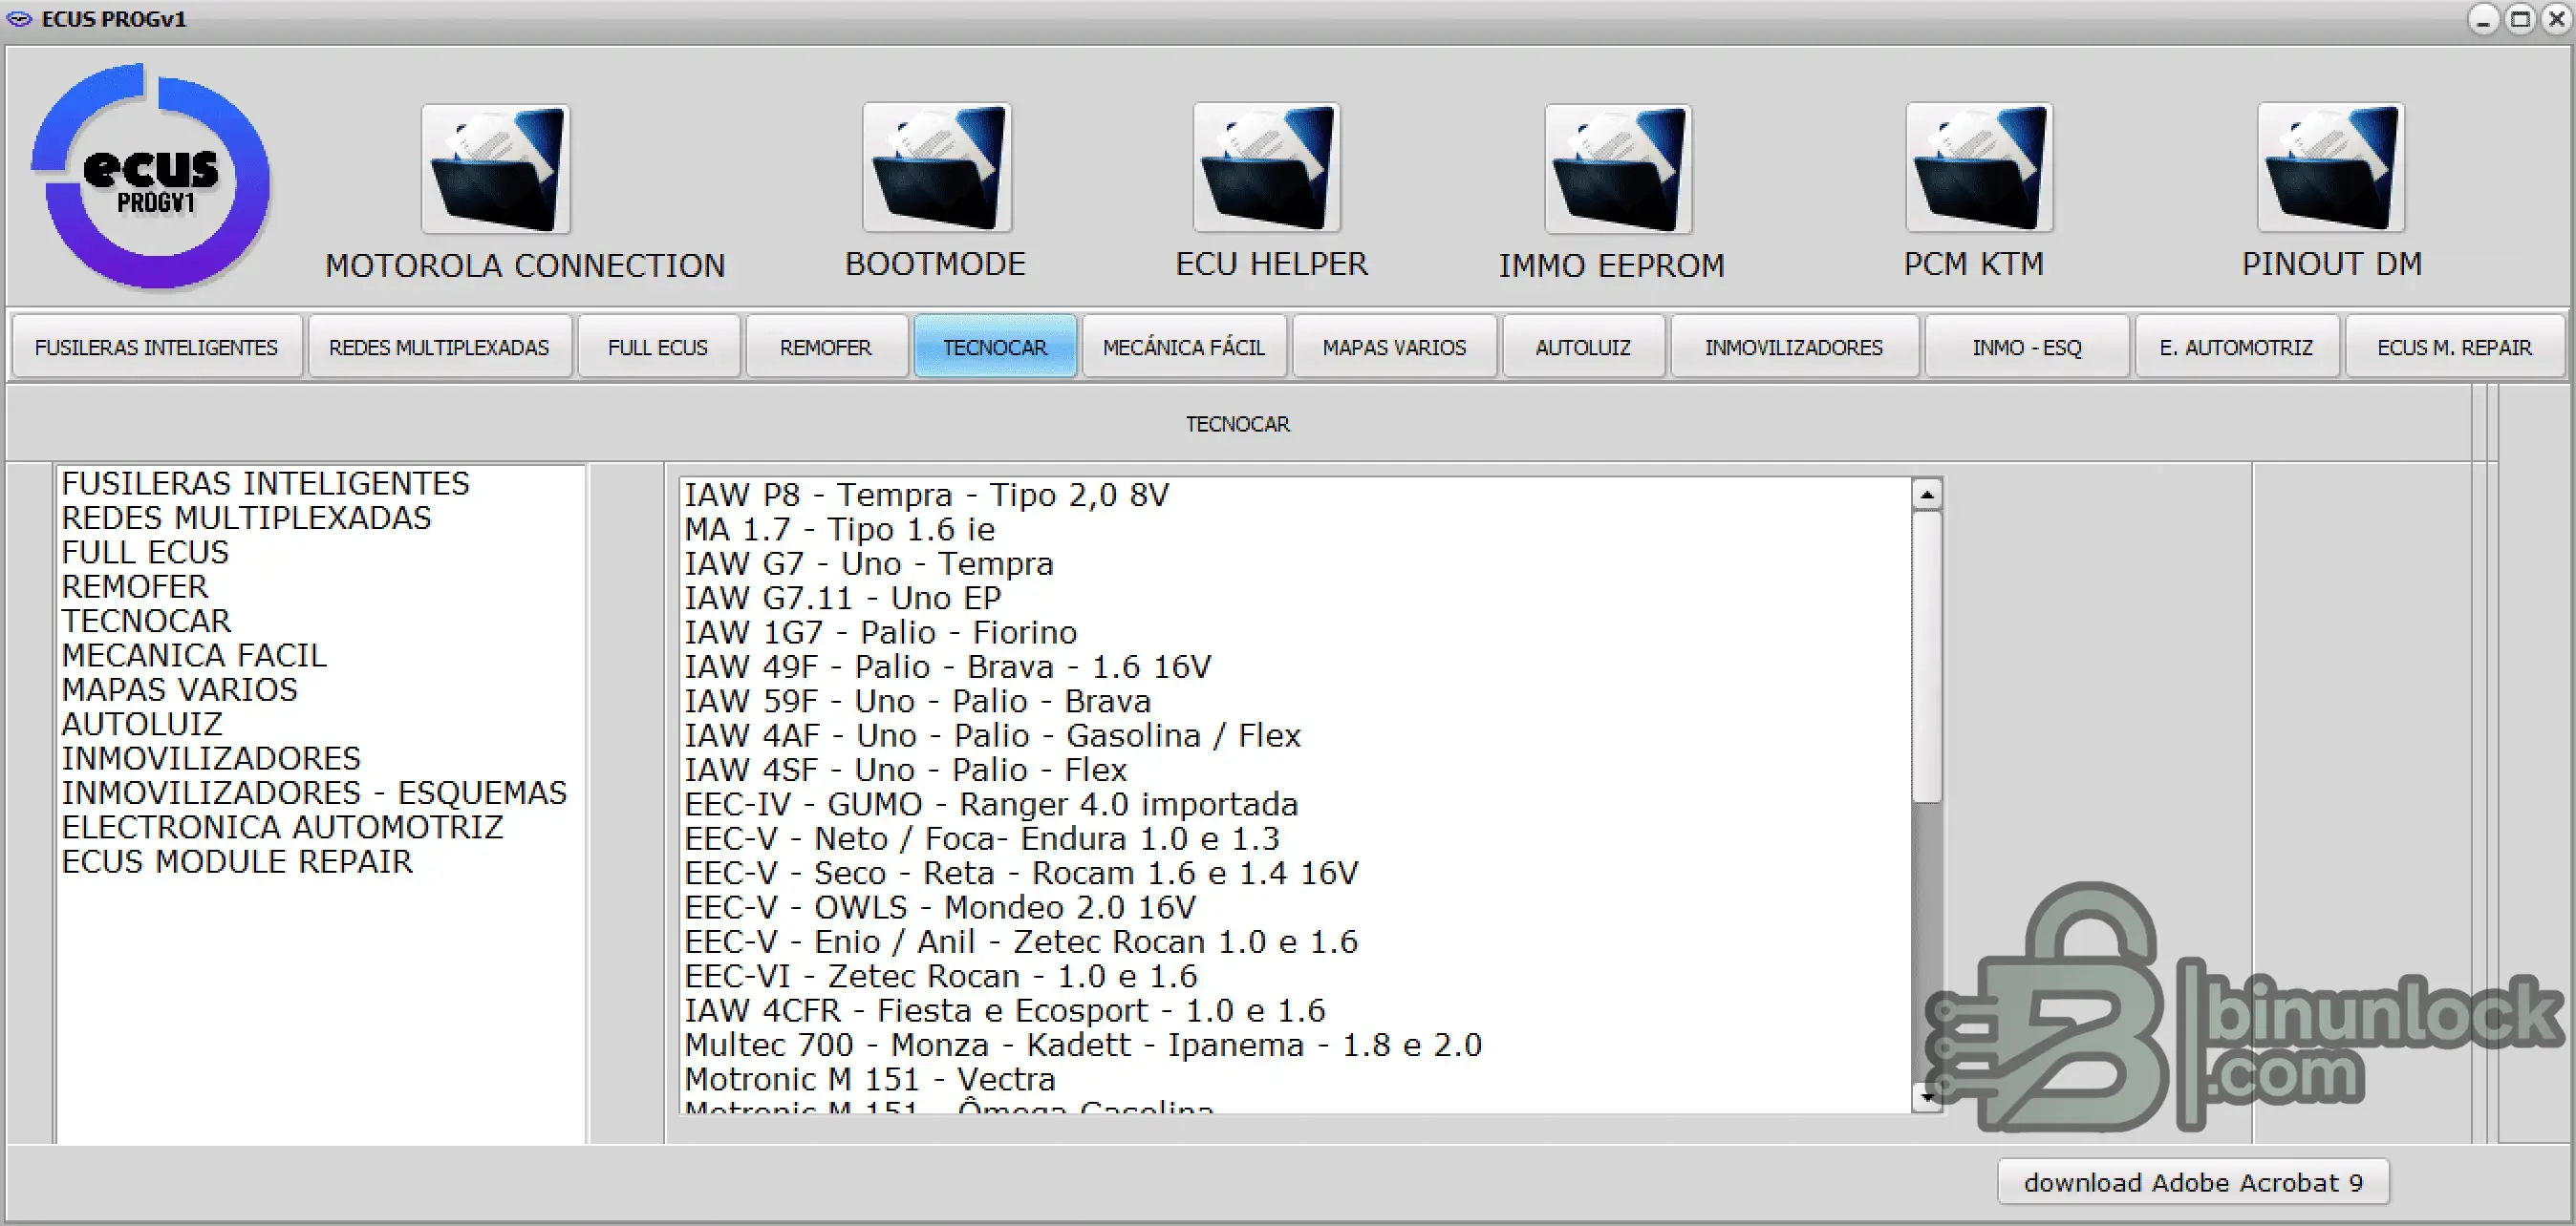
Task: Click the scroll up arrow of the ECU list
Action: [x=1927, y=495]
